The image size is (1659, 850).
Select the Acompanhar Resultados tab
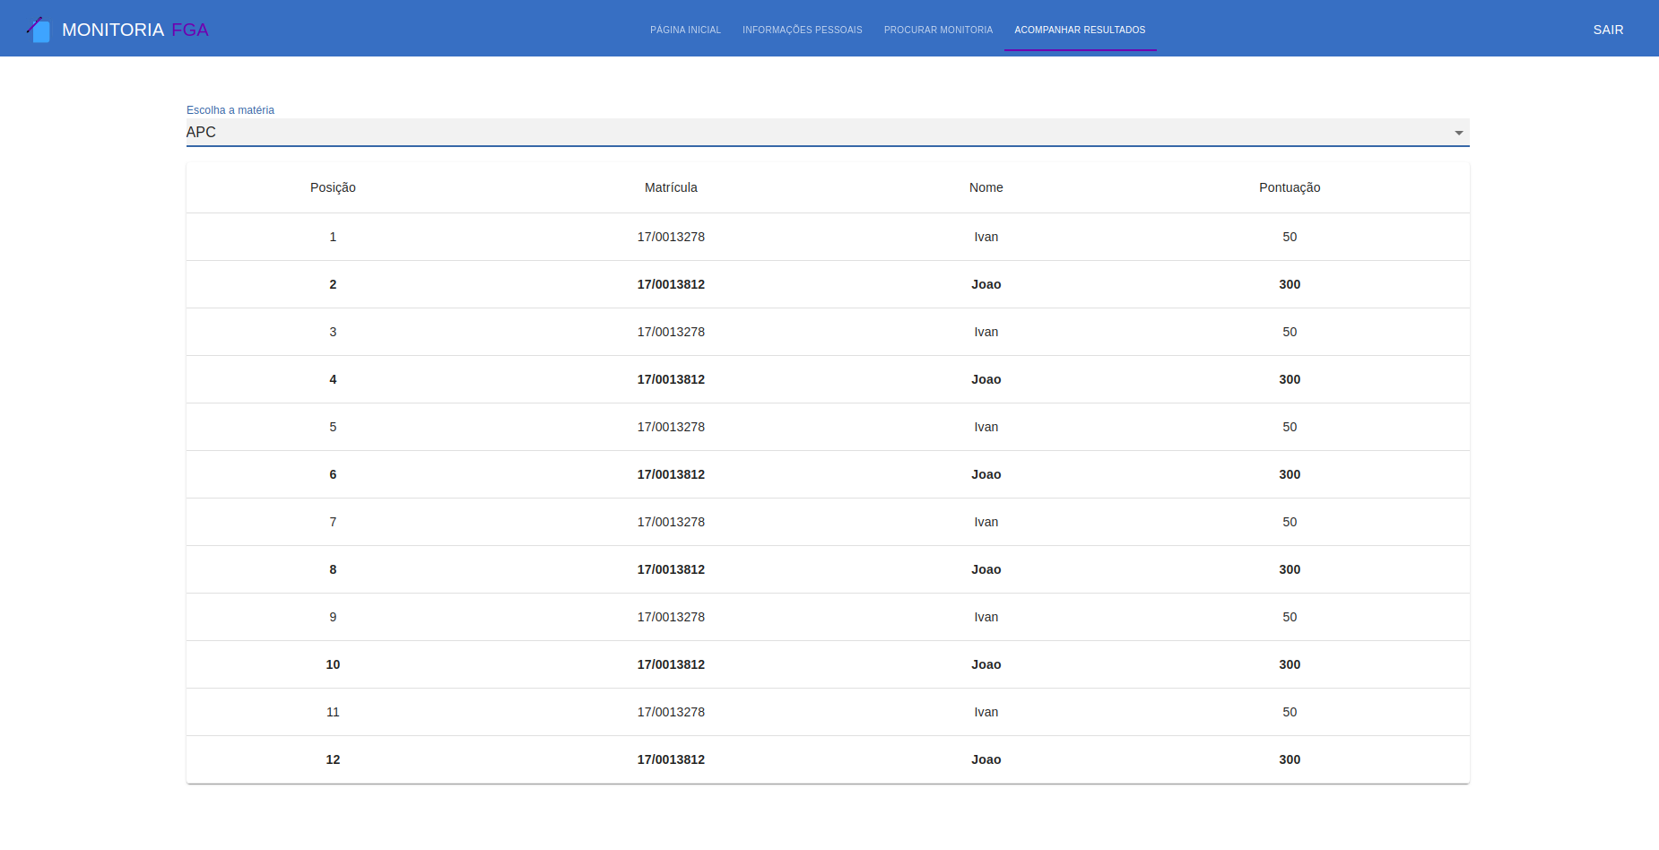point(1080,30)
